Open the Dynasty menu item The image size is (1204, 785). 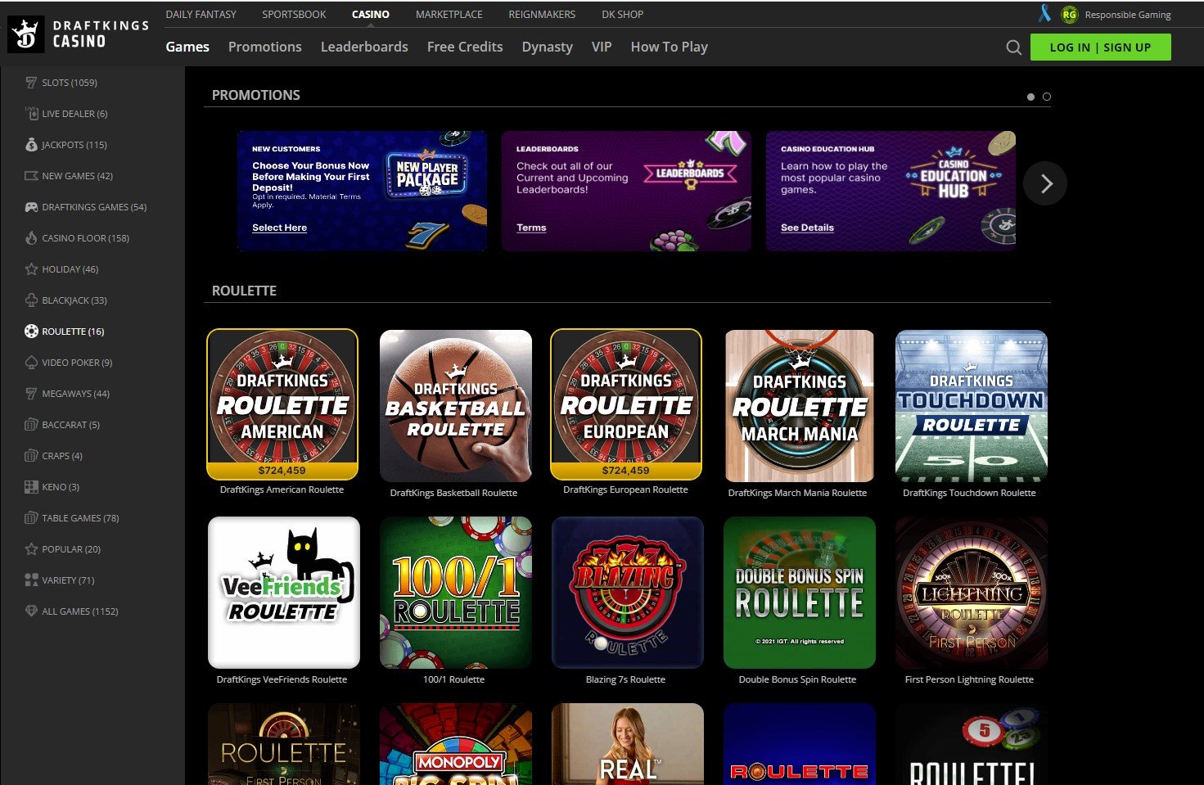[x=548, y=47]
